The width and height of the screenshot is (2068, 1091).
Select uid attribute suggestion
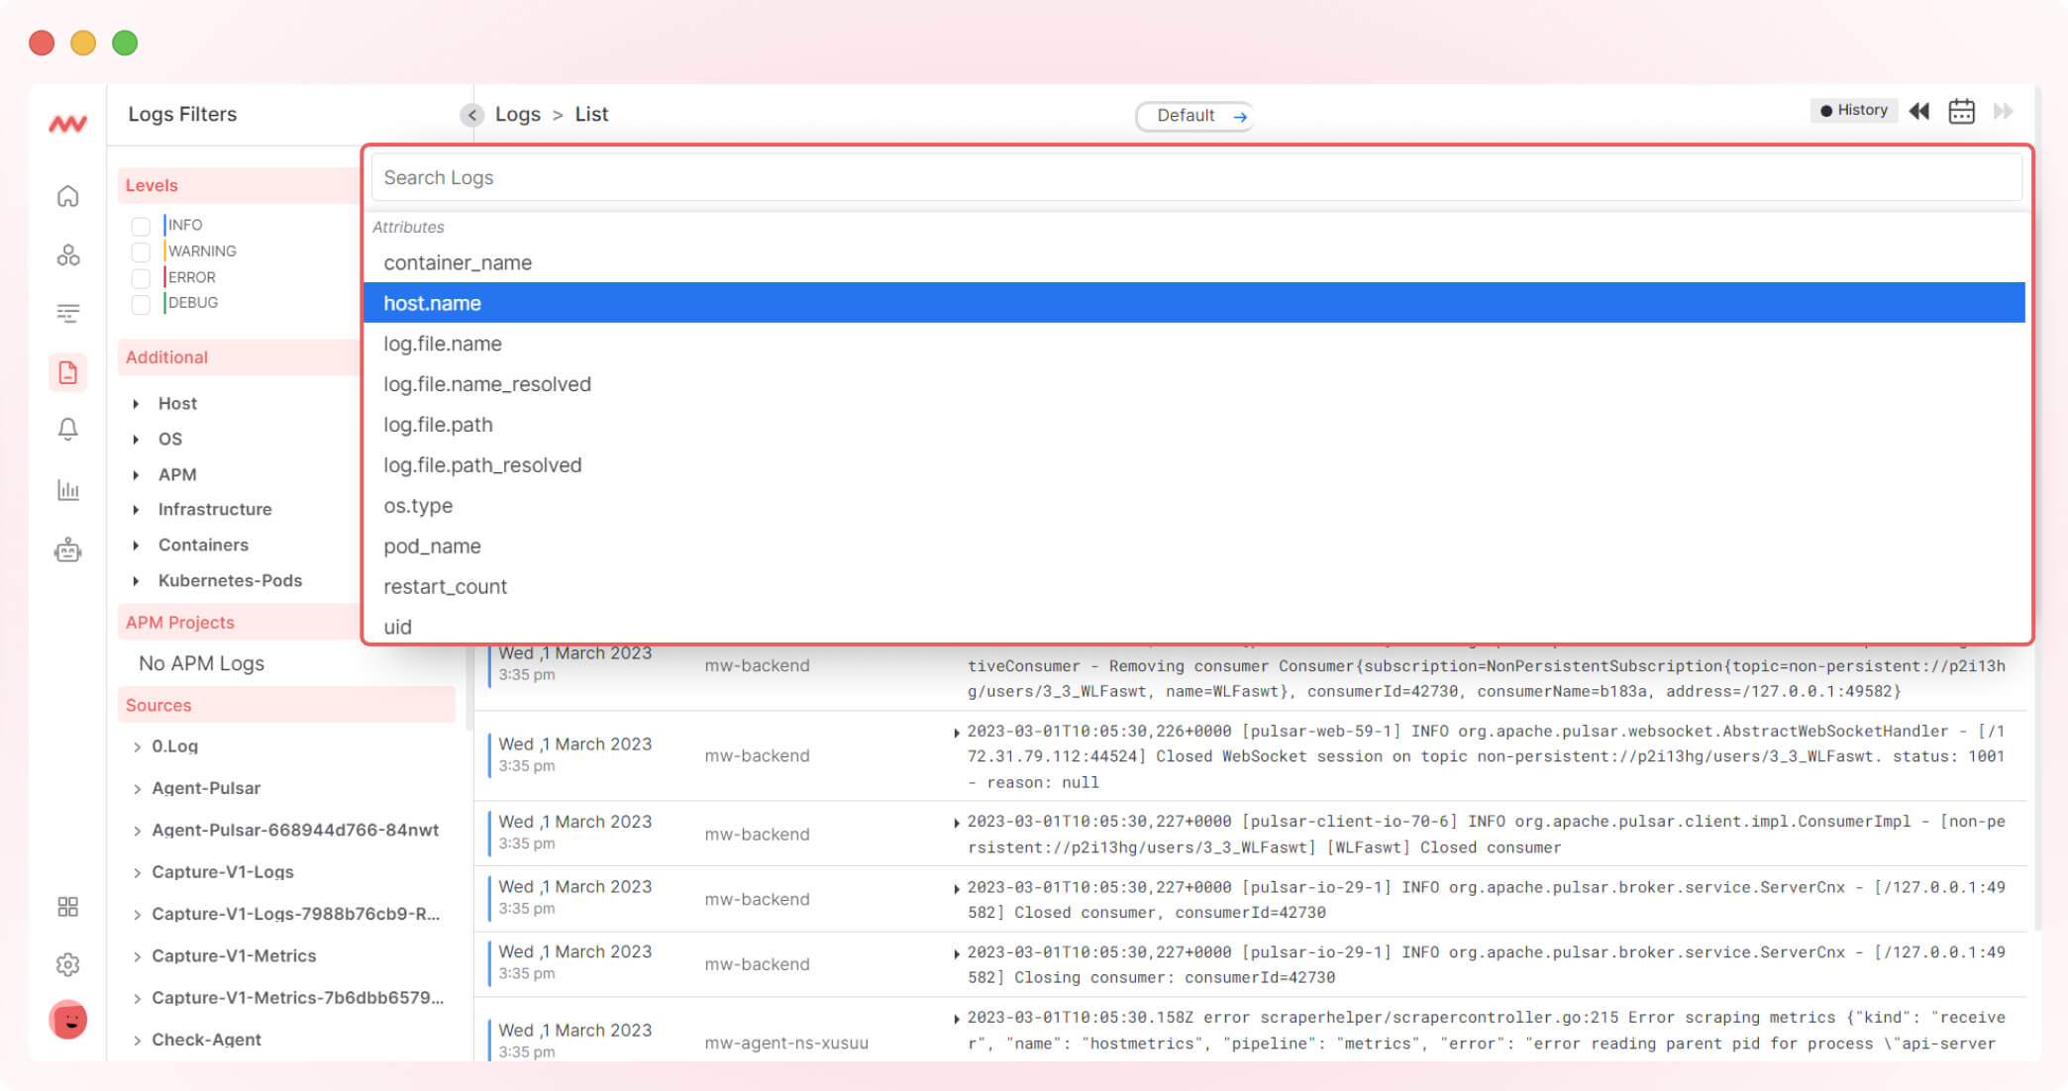1194,627
